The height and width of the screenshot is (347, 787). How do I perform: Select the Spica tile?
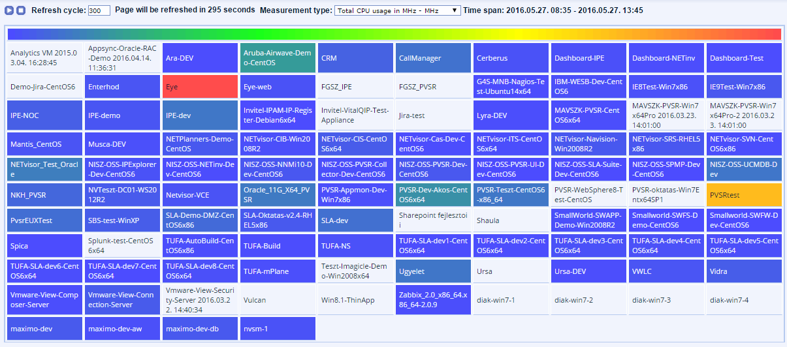coord(44,246)
